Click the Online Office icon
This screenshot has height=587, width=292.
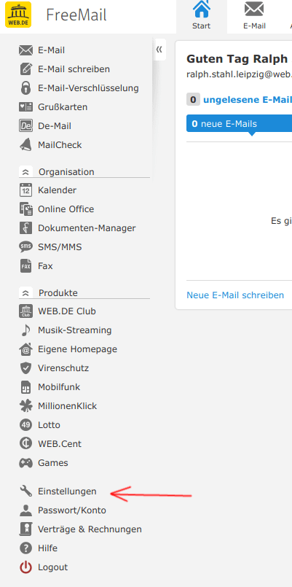tap(25, 209)
